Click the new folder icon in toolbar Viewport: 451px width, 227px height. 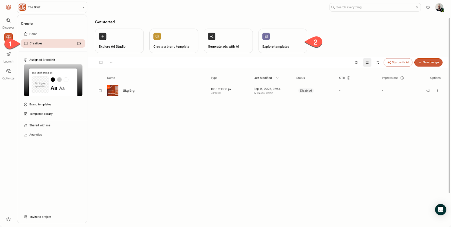pyautogui.click(x=377, y=63)
